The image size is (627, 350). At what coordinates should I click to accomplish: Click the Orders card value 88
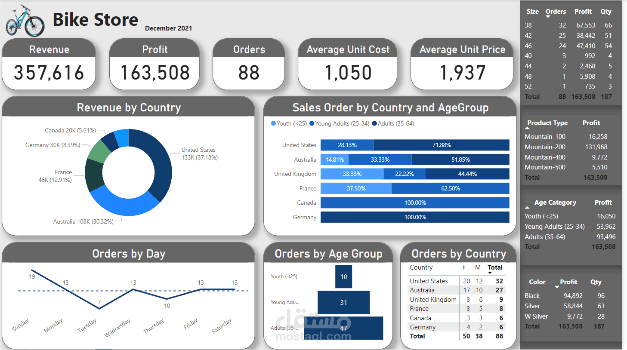249,73
